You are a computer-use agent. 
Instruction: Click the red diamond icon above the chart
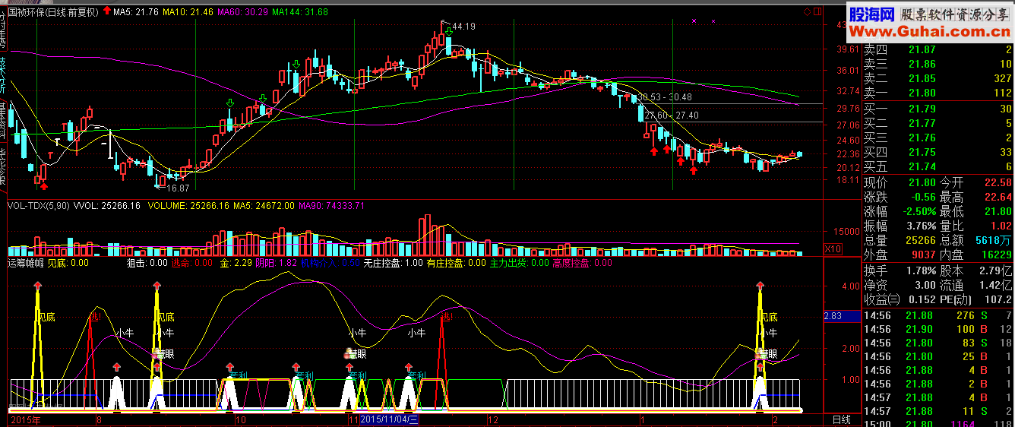coord(807,11)
